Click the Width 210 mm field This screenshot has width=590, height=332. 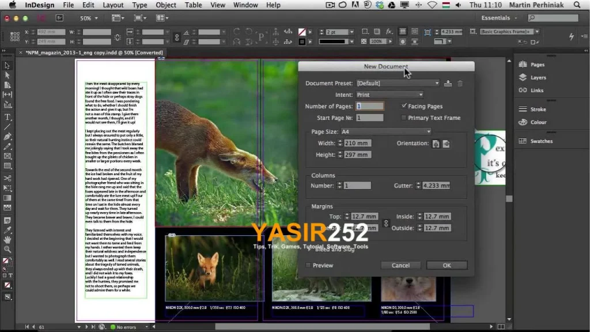coord(357,143)
